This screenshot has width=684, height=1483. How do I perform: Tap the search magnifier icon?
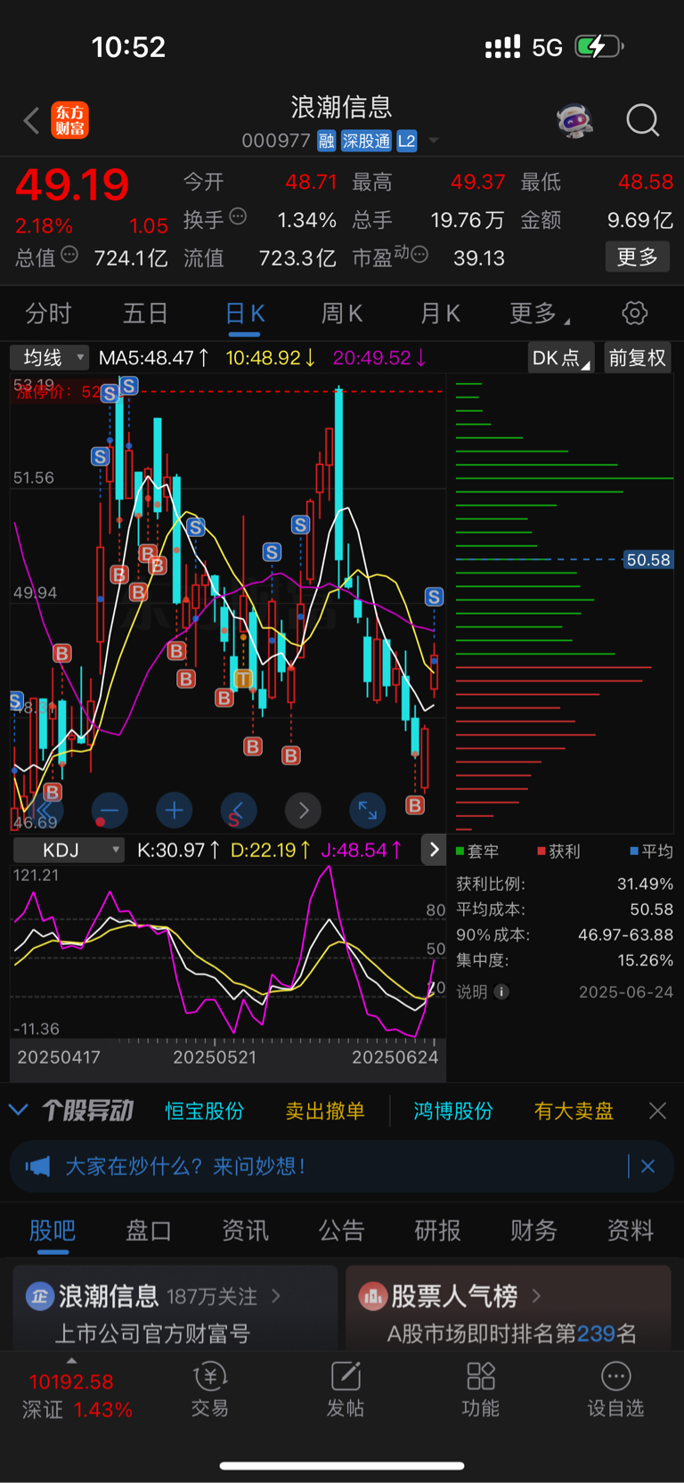pos(642,120)
